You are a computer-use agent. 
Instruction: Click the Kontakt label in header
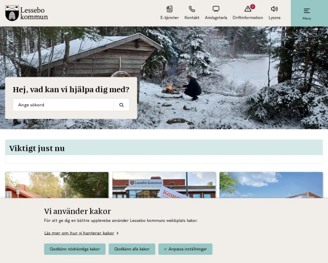coord(192,18)
